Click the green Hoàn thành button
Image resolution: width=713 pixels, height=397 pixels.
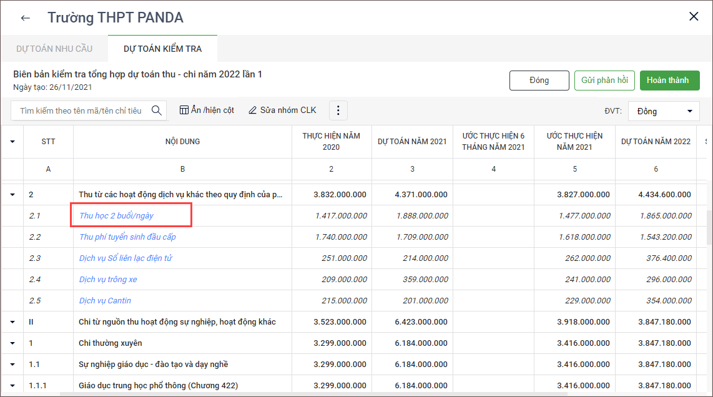669,81
